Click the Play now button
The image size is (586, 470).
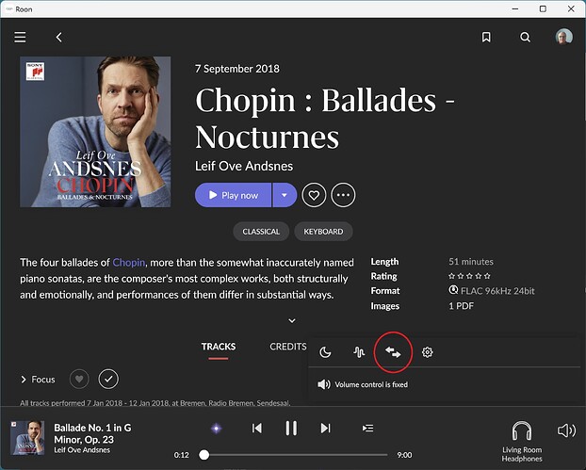pyautogui.click(x=234, y=195)
